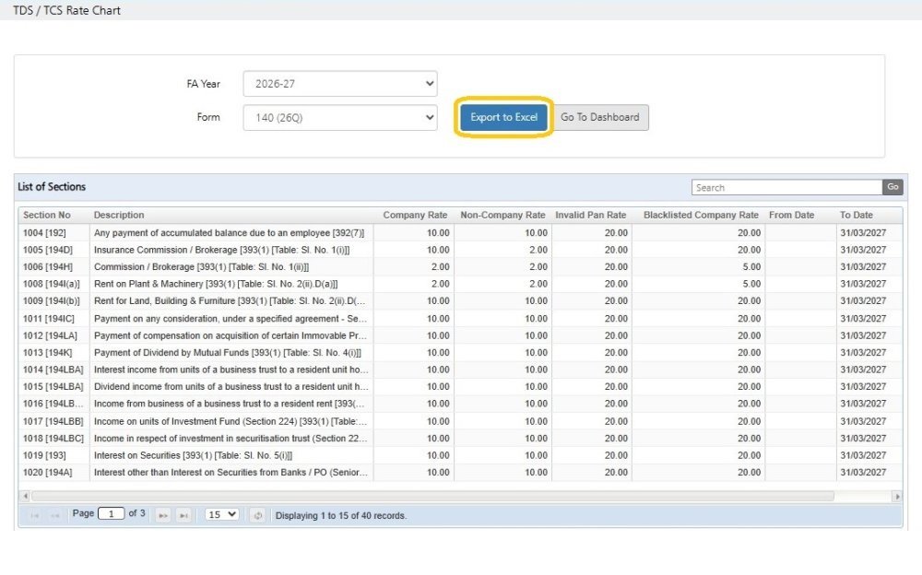Image resolution: width=922 pixels, height=575 pixels.
Task: Select row 1012 [194LA]
Action: click(x=460, y=335)
